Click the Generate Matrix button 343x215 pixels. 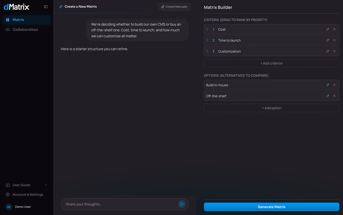click(x=272, y=207)
